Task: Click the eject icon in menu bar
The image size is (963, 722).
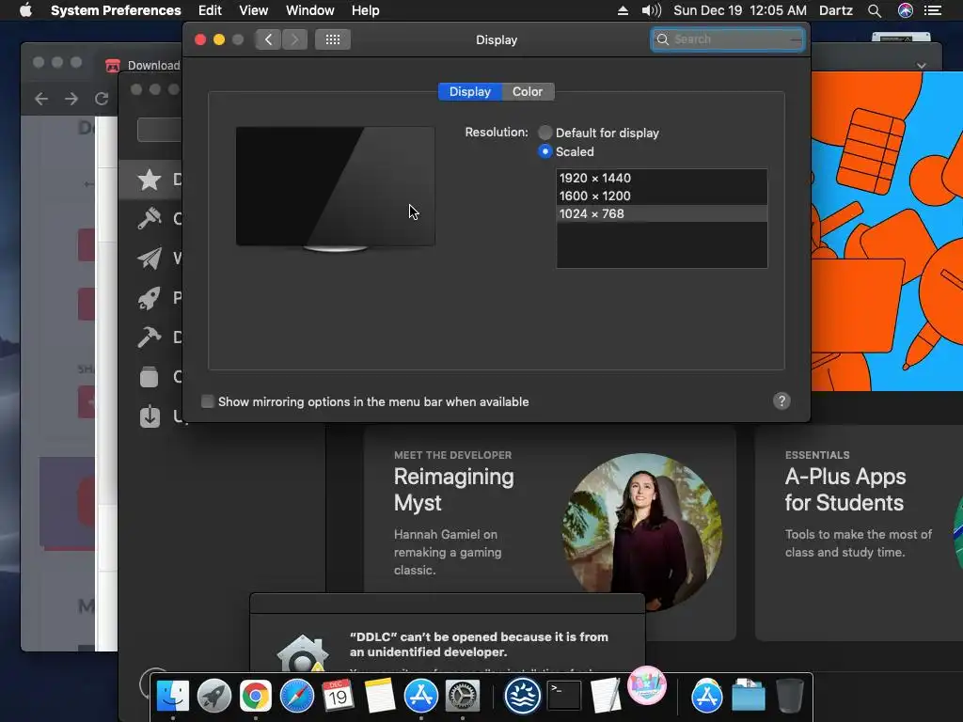Action: pyautogui.click(x=623, y=10)
